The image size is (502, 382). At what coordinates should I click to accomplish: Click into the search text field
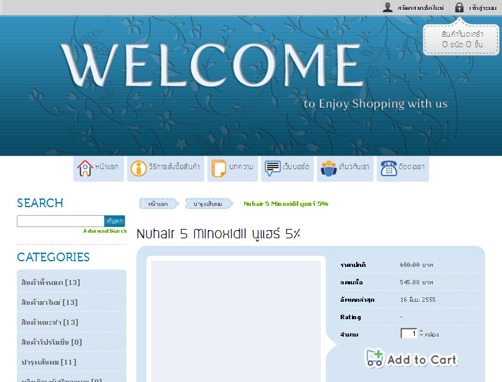(60, 221)
